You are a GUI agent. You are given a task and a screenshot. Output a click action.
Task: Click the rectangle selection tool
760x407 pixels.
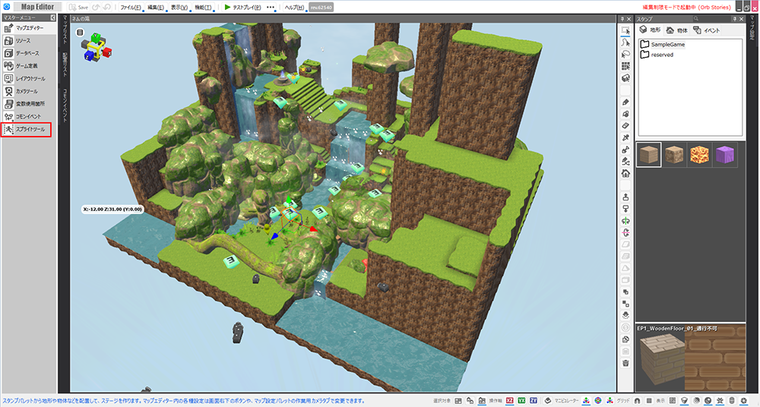pyautogui.click(x=625, y=30)
